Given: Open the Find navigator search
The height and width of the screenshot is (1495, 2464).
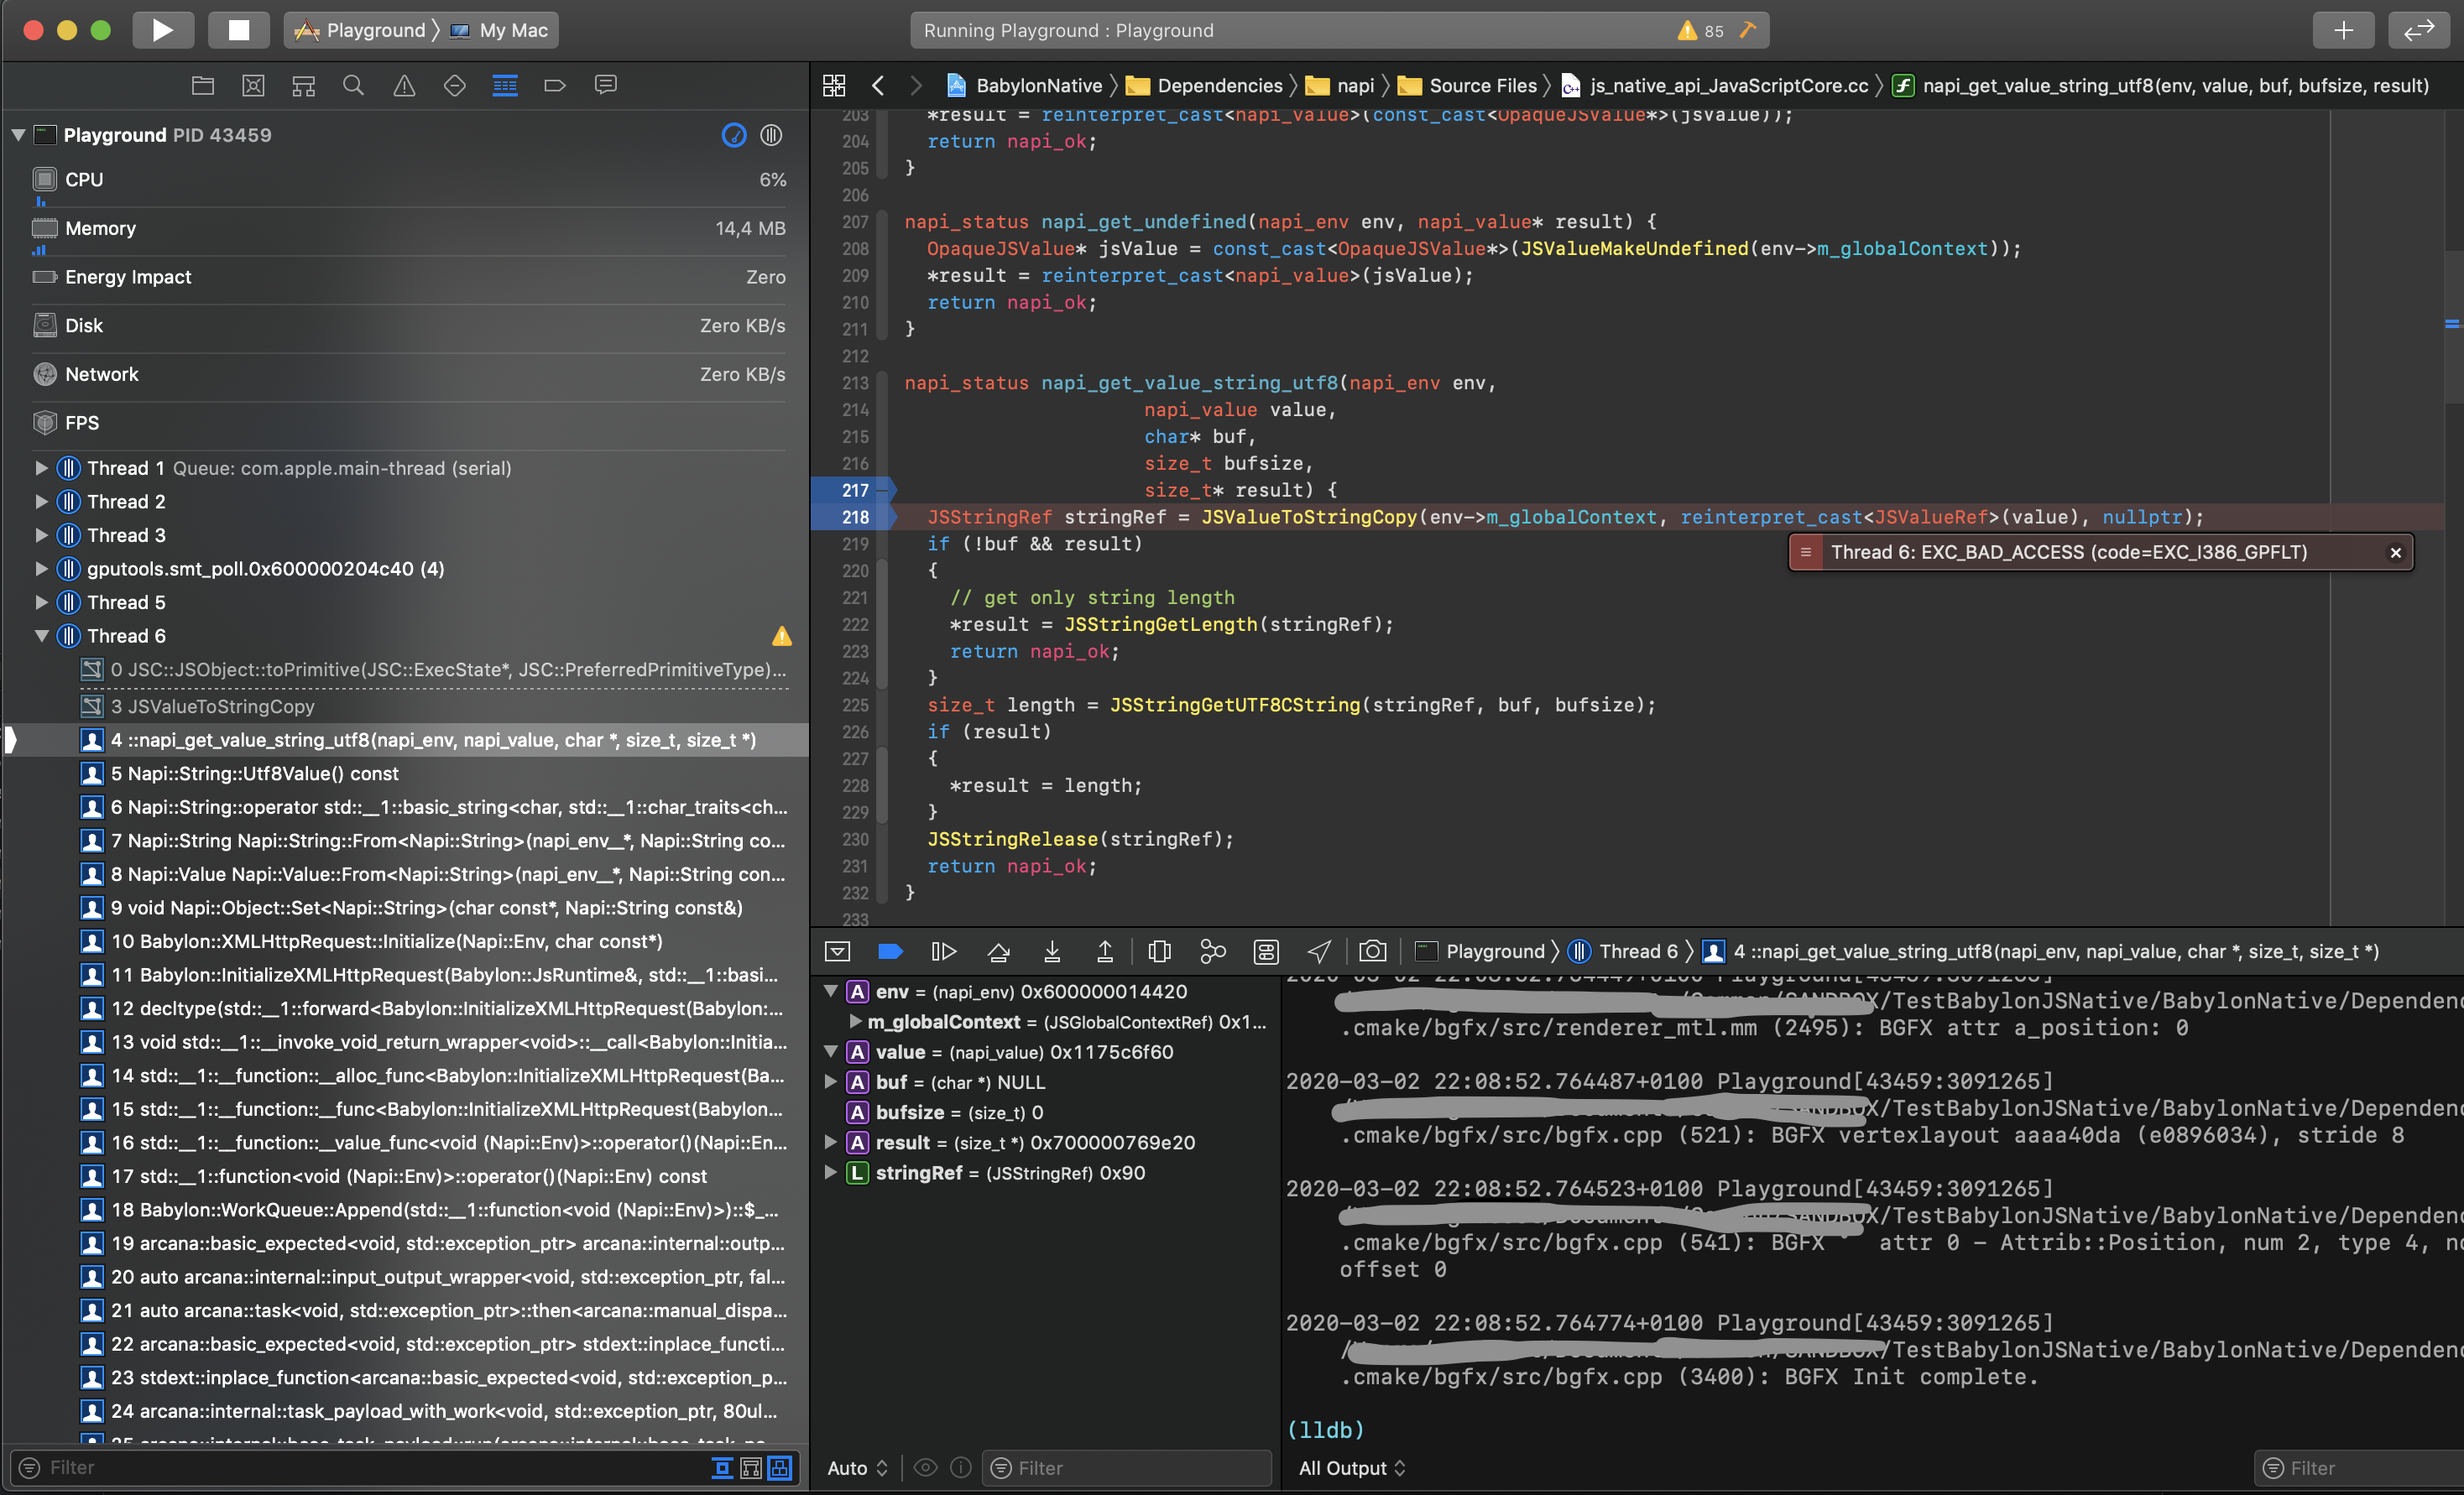Looking at the screenshot, I should click(353, 85).
